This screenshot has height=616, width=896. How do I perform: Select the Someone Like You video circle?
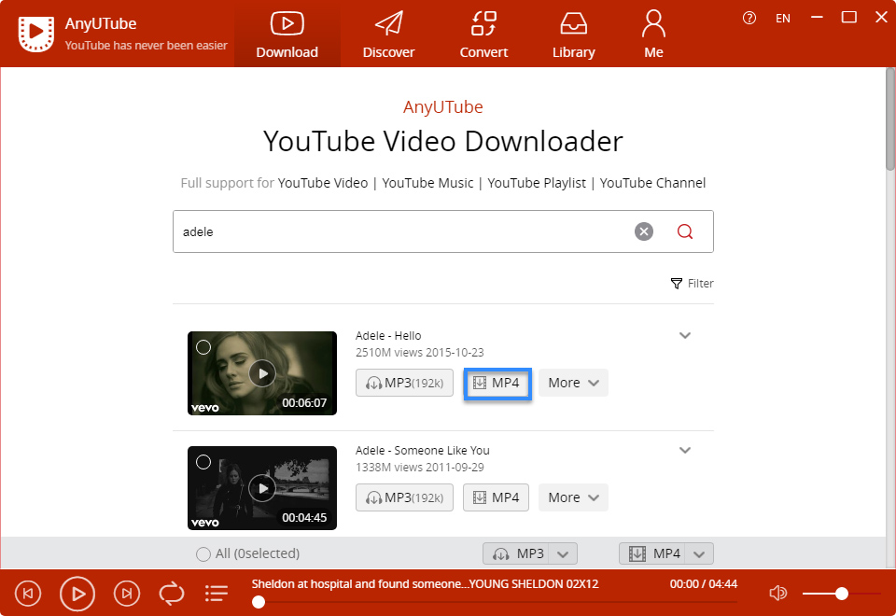click(203, 462)
